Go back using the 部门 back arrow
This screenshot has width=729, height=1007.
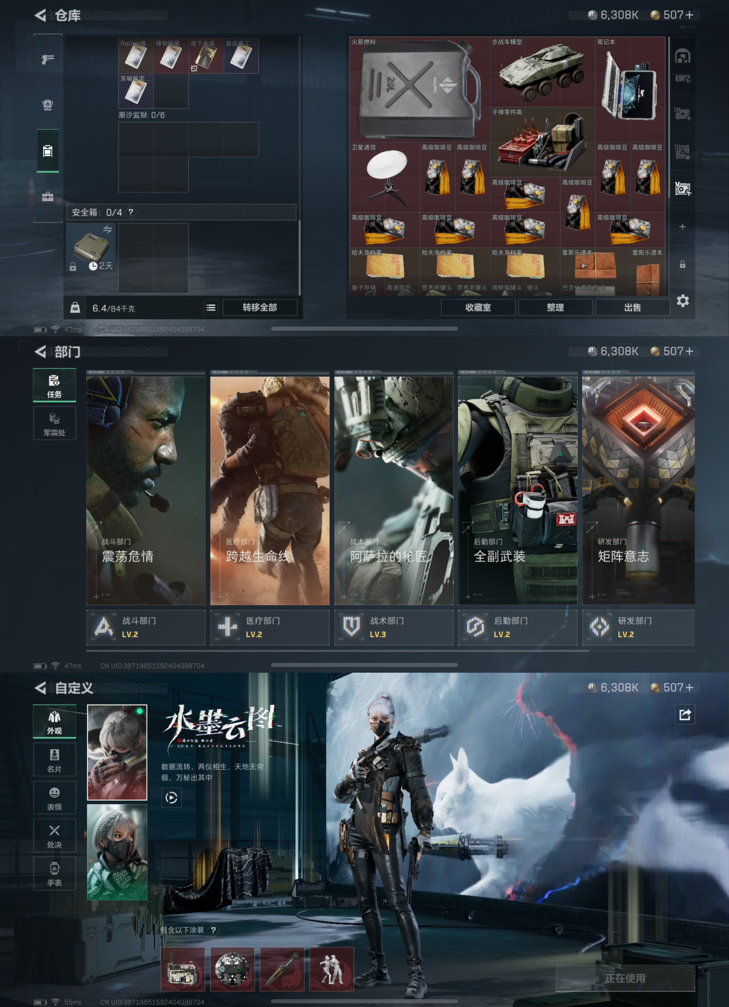(x=40, y=352)
